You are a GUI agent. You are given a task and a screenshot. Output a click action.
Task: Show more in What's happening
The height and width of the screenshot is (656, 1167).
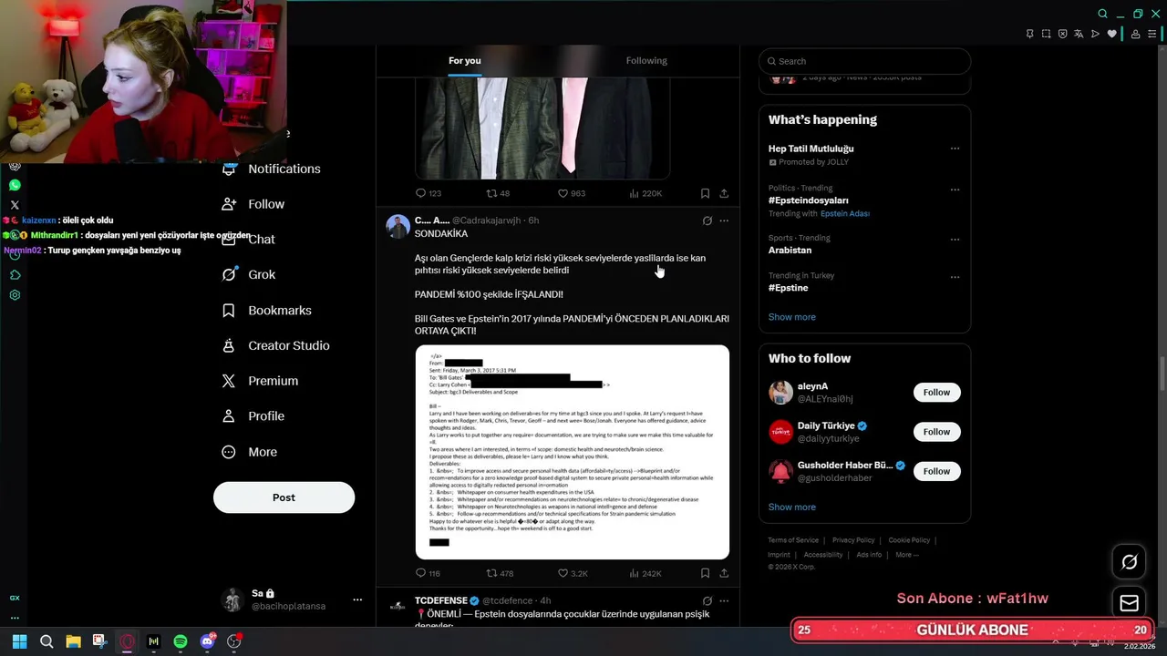[792, 317]
